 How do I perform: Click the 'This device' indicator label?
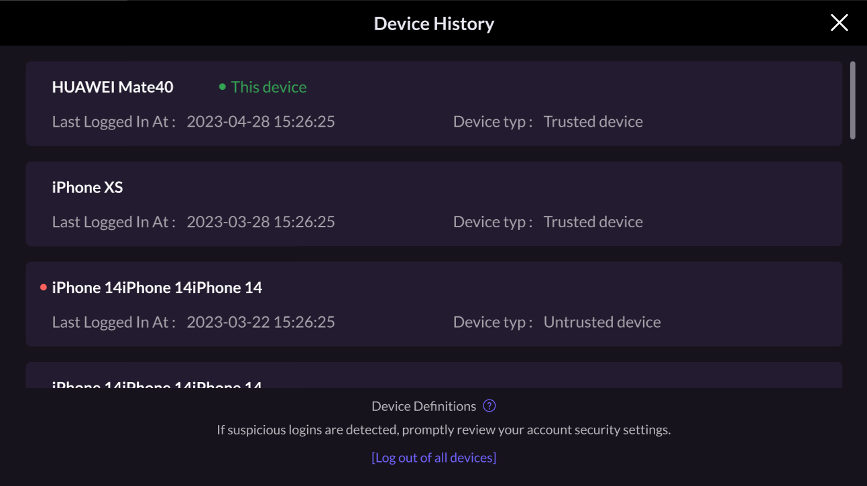(268, 87)
